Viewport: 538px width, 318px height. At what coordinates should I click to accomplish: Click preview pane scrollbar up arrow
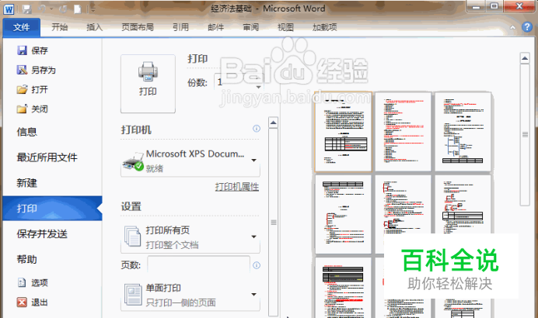coord(525,58)
